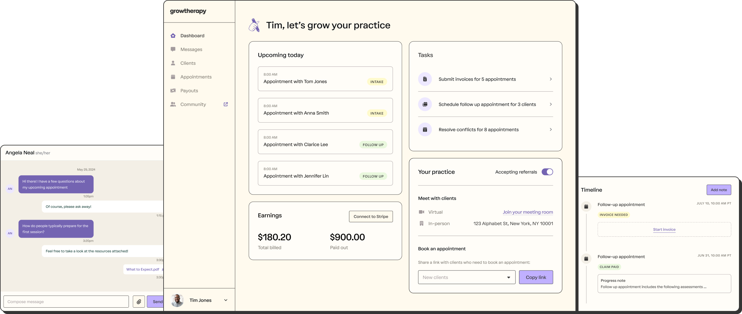The width and height of the screenshot is (742, 314).
Task: Expand the Tim Jones account menu
Action: tap(226, 300)
